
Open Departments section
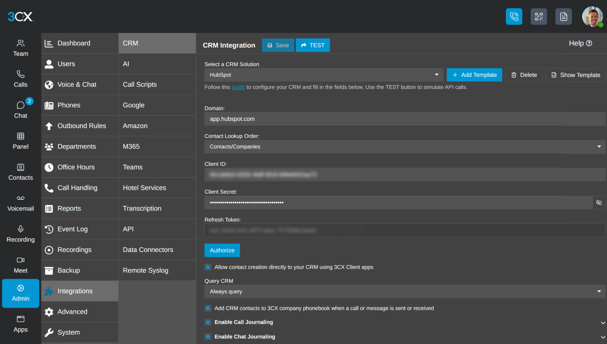click(80, 147)
